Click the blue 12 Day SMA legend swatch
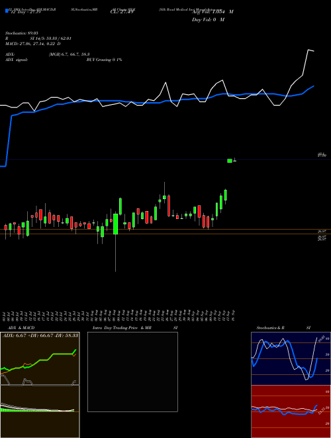This screenshot has width=331, height=438. pyautogui.click(x=7, y=11)
